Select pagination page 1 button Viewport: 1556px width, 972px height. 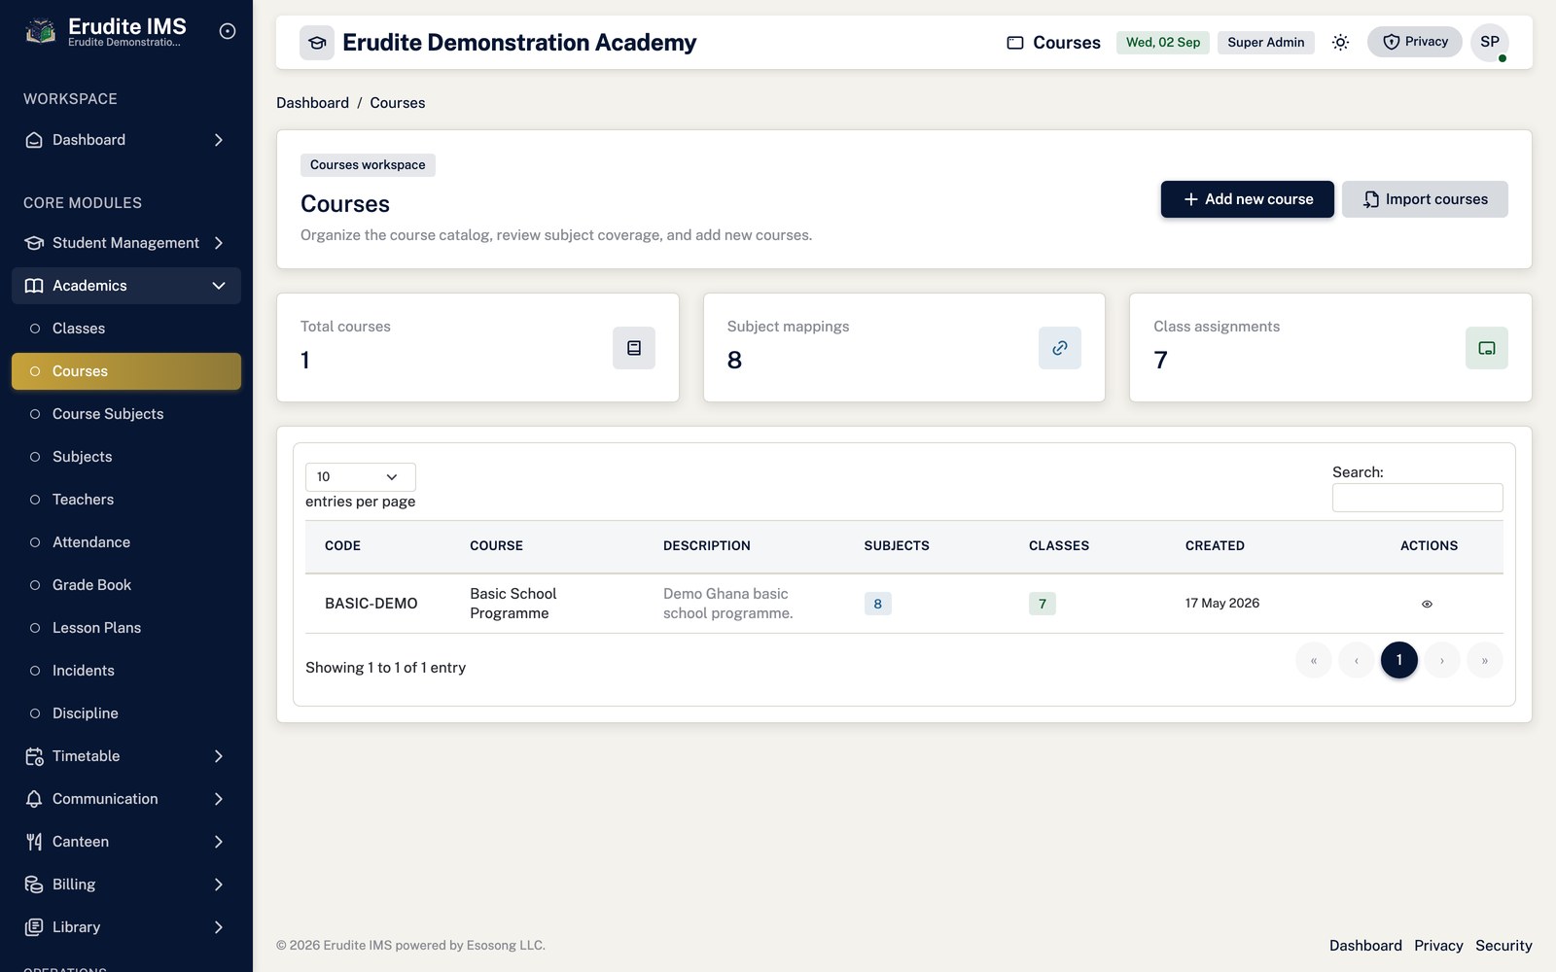tap(1399, 660)
